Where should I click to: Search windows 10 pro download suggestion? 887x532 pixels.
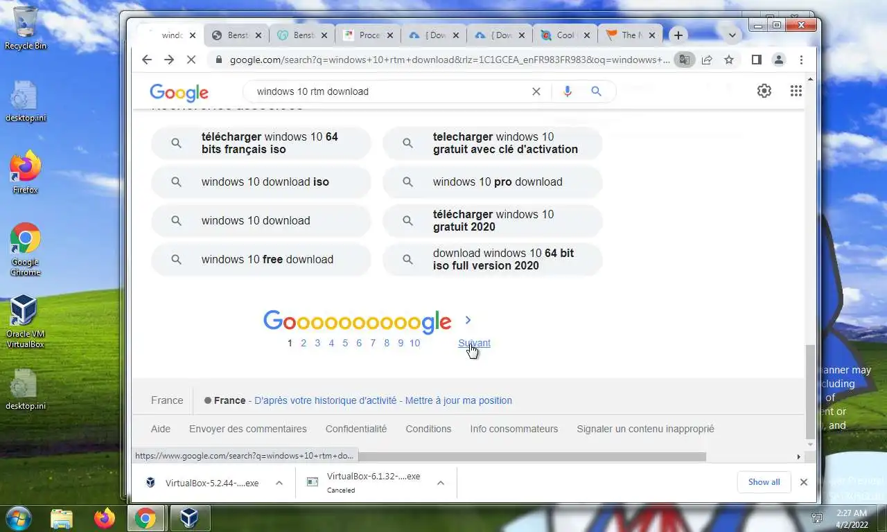(x=493, y=181)
